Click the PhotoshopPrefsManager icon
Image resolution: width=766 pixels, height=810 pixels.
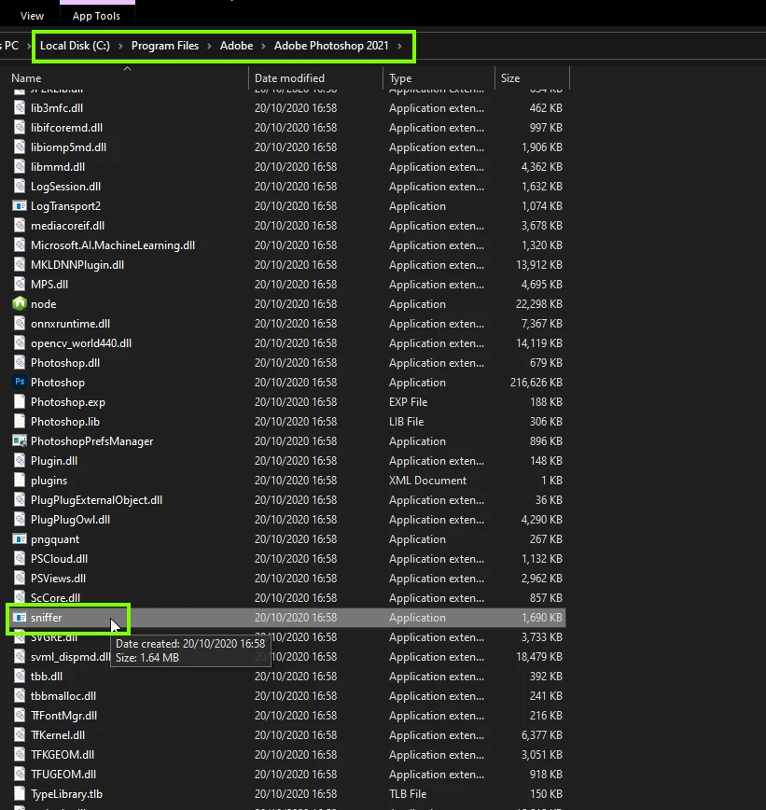coord(19,440)
